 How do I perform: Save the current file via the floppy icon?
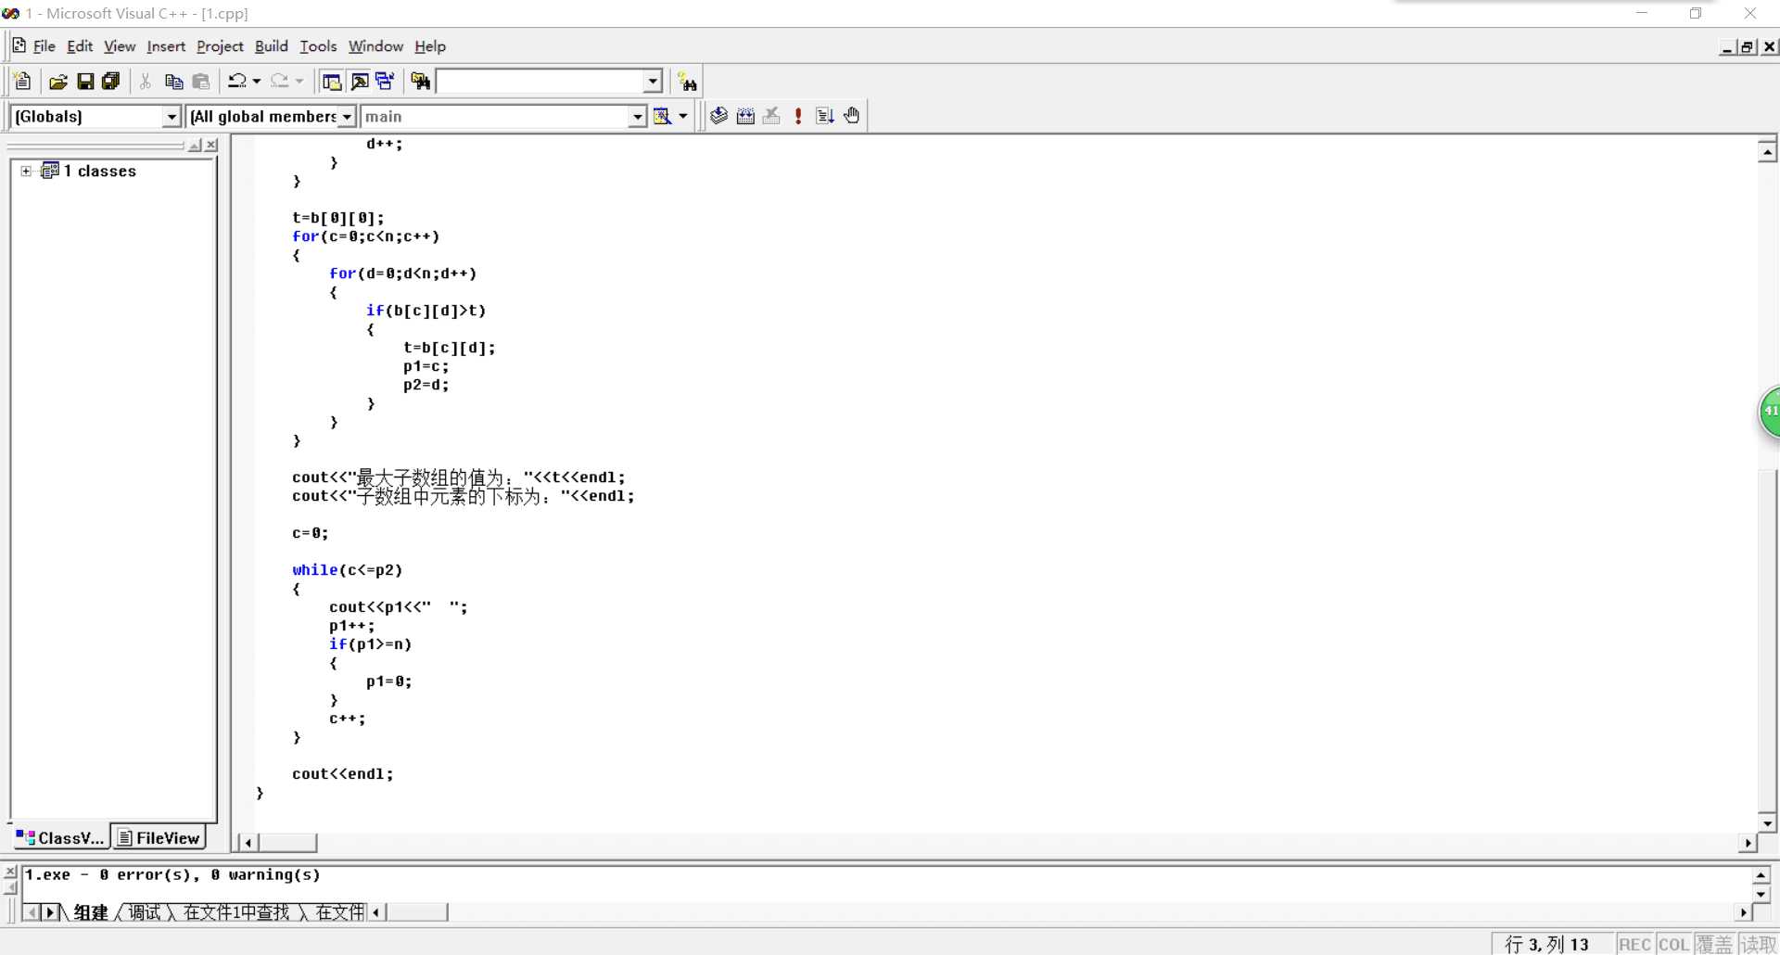(x=84, y=82)
